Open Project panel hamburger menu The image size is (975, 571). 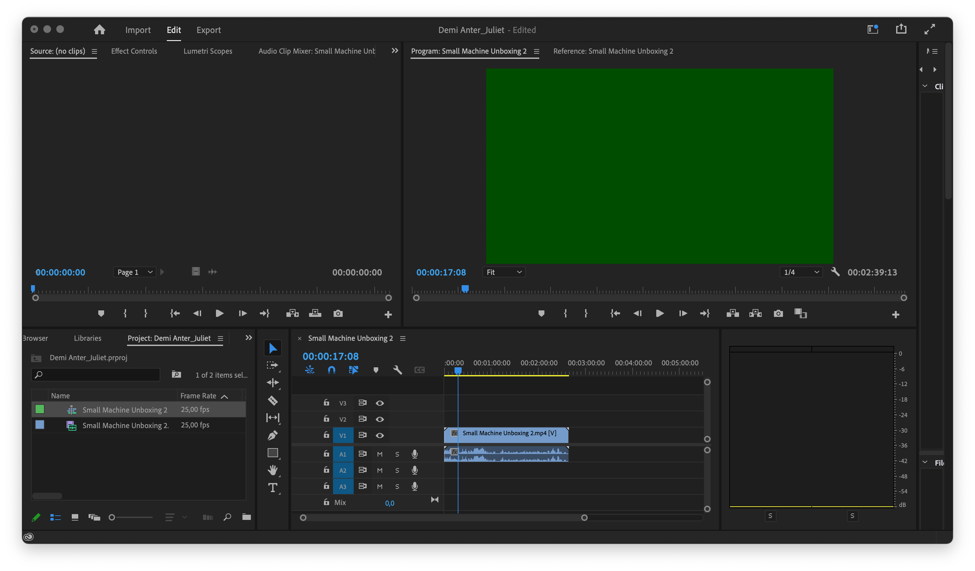pos(220,339)
